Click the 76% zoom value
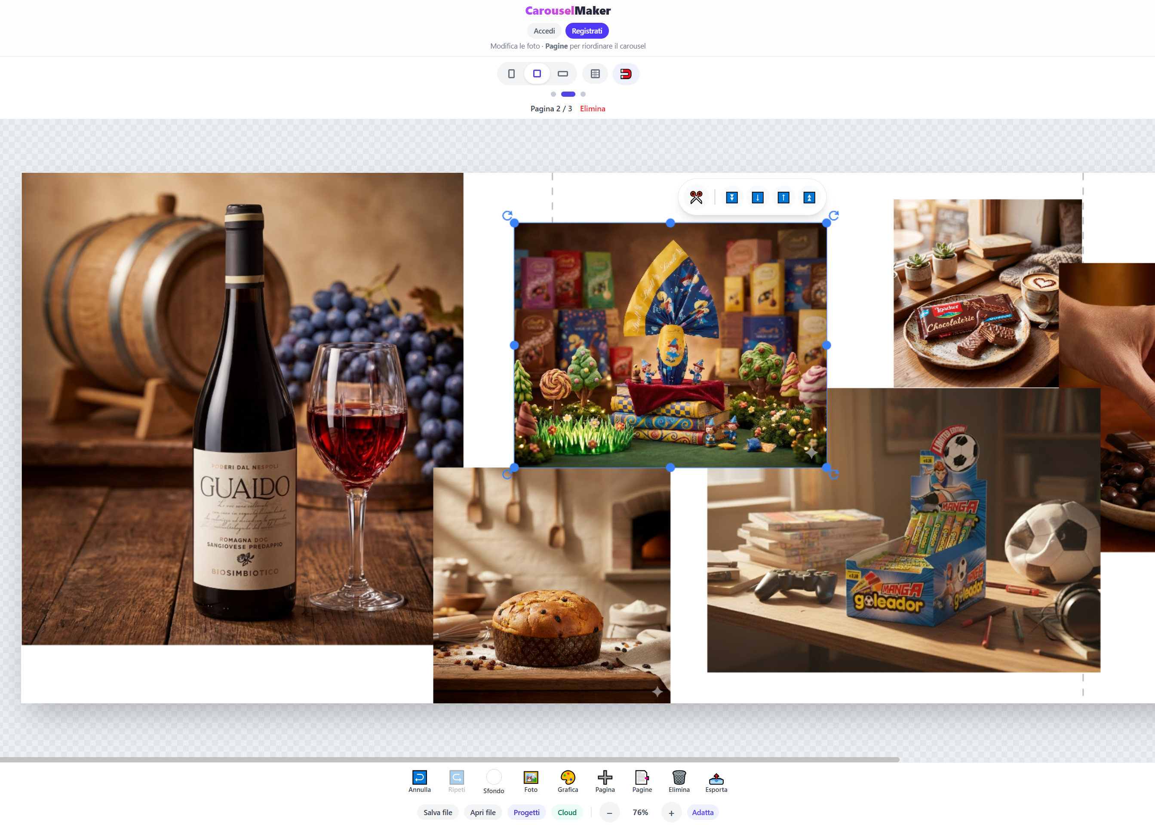This screenshot has width=1155, height=825. [x=640, y=812]
